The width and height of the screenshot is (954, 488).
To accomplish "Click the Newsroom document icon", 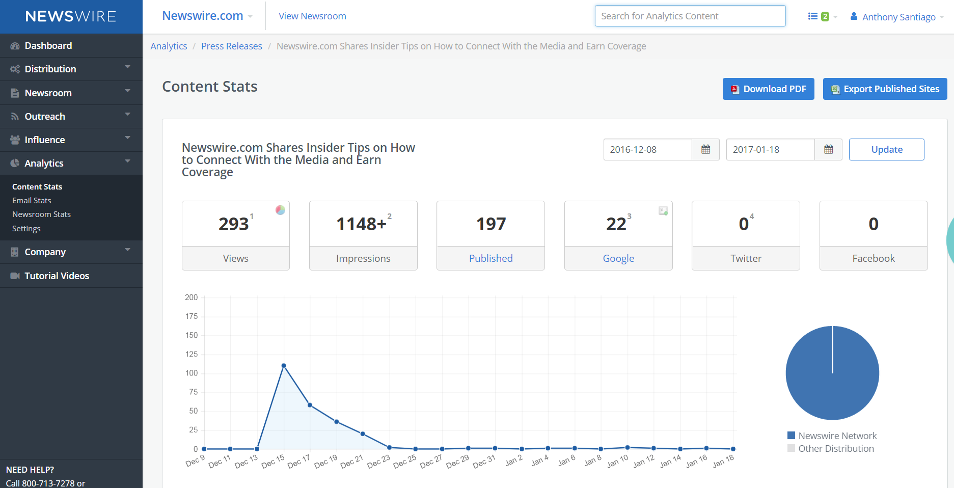I will coord(15,93).
